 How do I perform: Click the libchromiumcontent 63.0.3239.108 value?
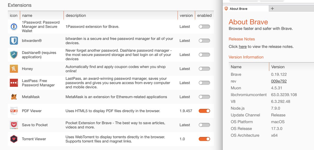tap(284, 95)
